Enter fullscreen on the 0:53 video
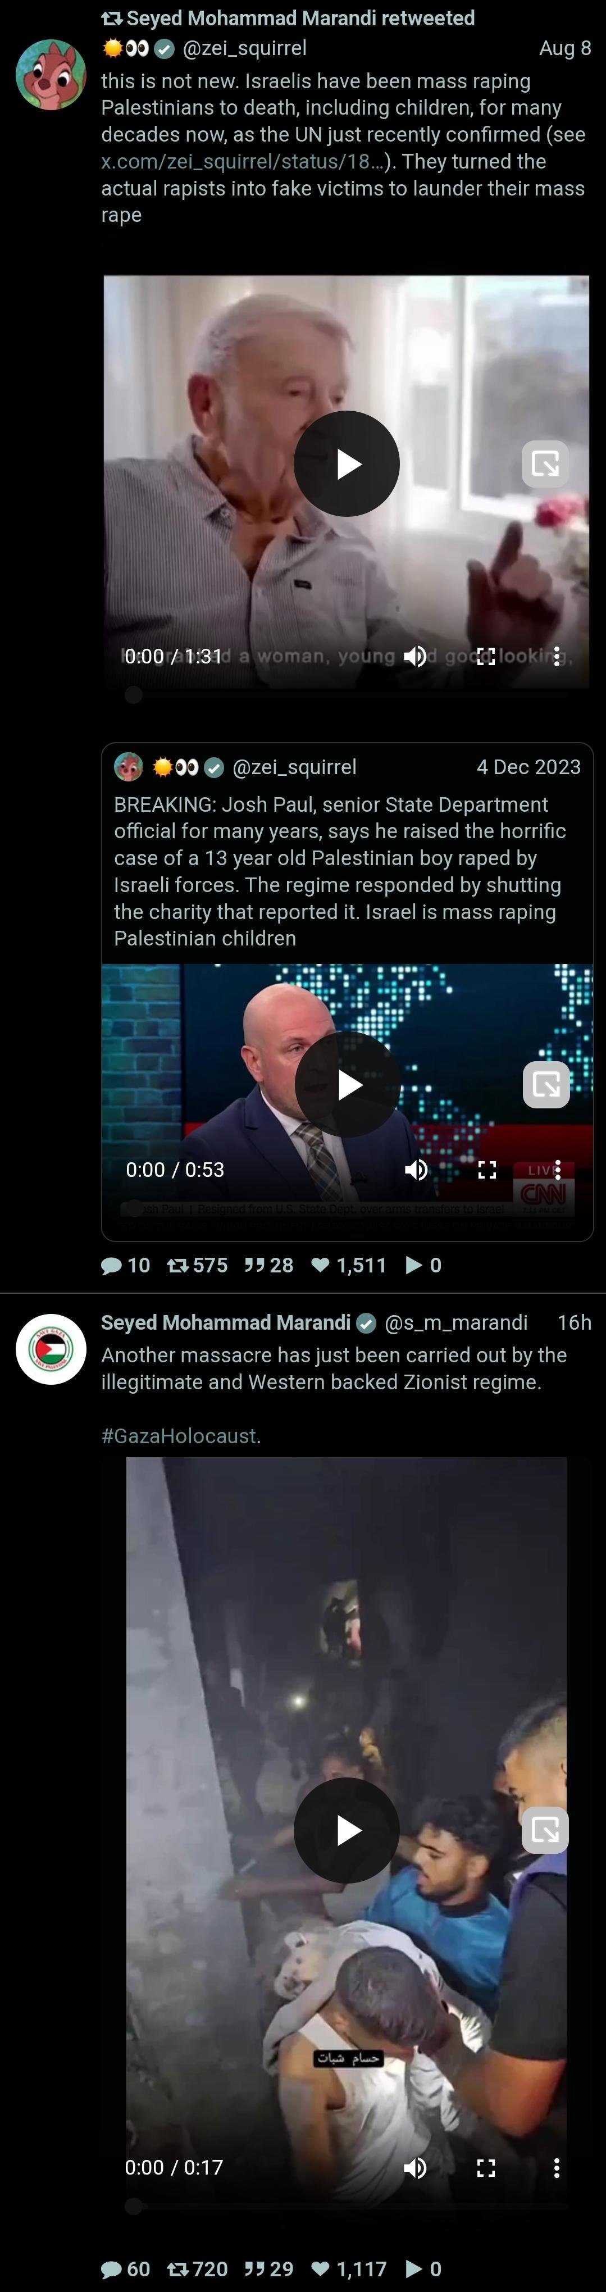Viewport: 606px width, 2292px height. point(487,1169)
